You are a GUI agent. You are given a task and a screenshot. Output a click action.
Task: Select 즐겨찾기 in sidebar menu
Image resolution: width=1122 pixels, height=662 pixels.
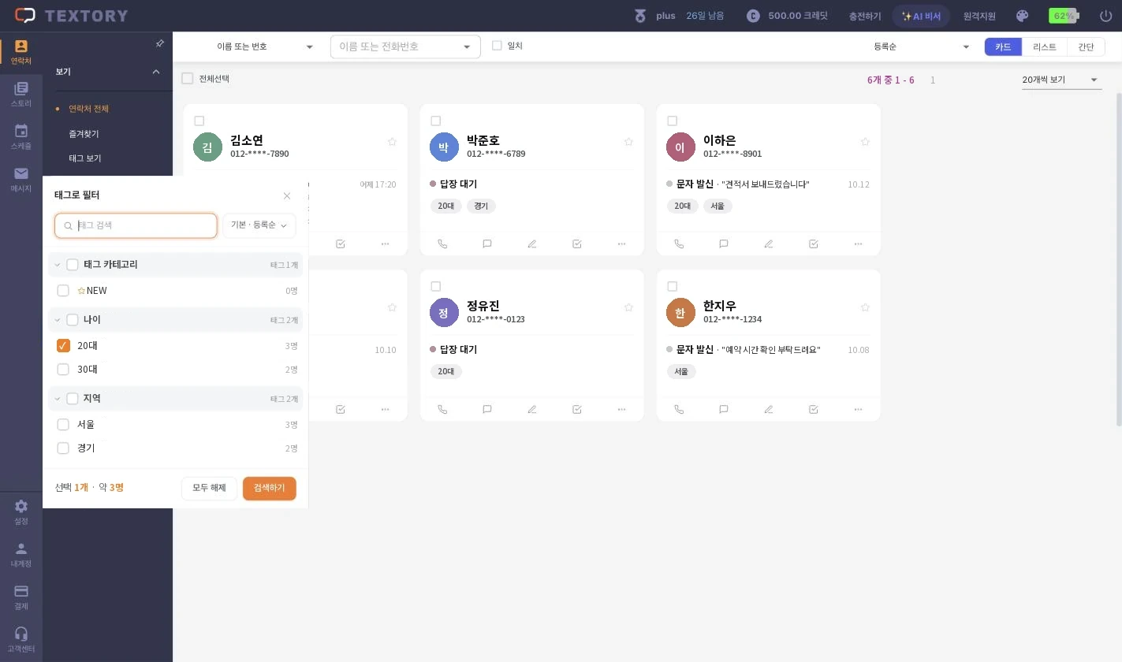[x=84, y=134]
